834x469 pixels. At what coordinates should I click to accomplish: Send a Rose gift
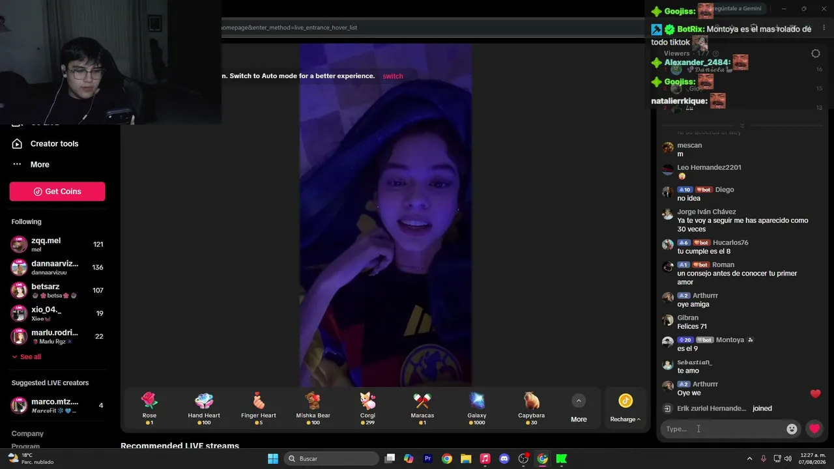tap(149, 408)
